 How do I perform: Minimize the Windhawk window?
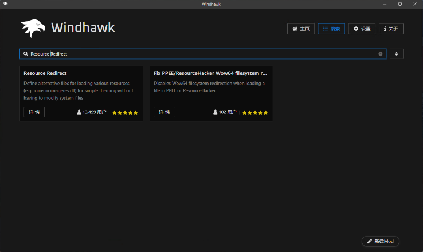(x=385, y=4)
